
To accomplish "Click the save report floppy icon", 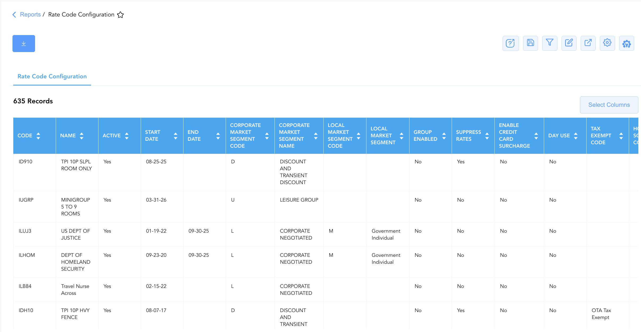I will pyautogui.click(x=530, y=43).
